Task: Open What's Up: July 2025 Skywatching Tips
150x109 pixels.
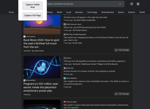Action: click(85, 27)
